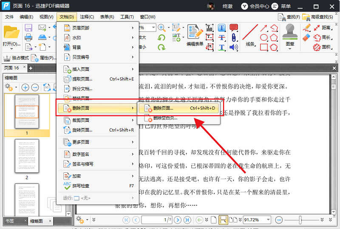Select the oval shape tool
The image size is (340, 229).
(x=263, y=37)
